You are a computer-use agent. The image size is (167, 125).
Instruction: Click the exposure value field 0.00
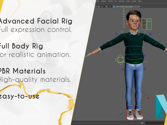102,7
